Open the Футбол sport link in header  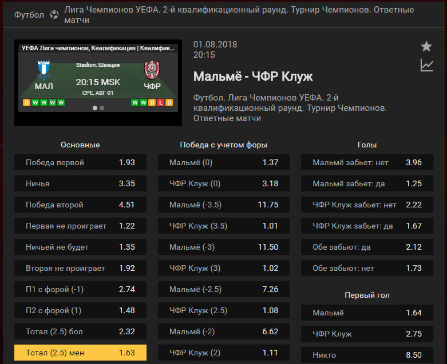(29, 15)
